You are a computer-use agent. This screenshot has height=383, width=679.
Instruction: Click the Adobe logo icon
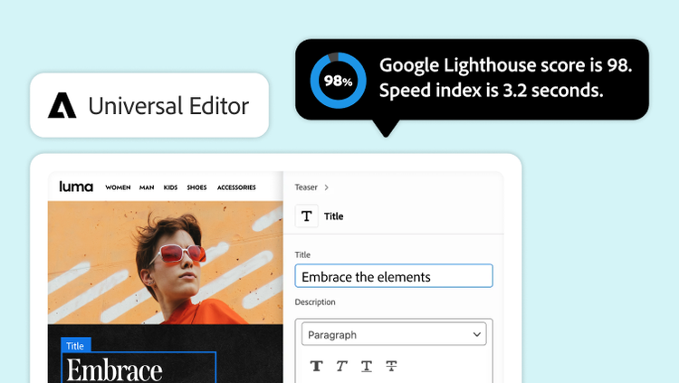click(62, 105)
